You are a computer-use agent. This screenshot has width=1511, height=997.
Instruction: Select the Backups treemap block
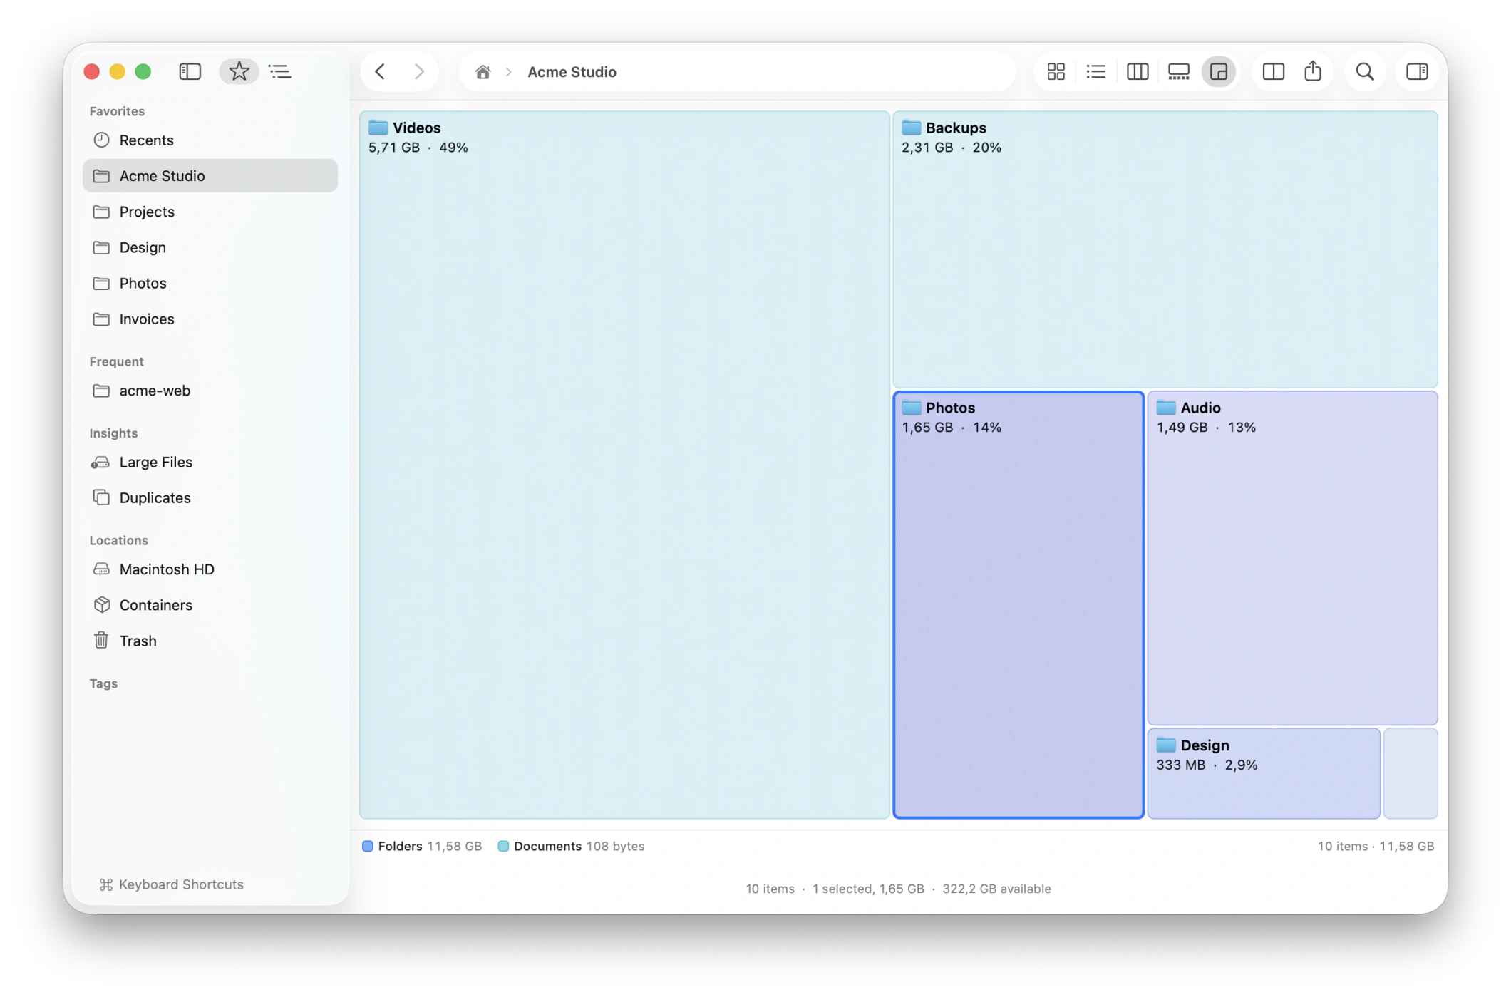[1165, 249]
